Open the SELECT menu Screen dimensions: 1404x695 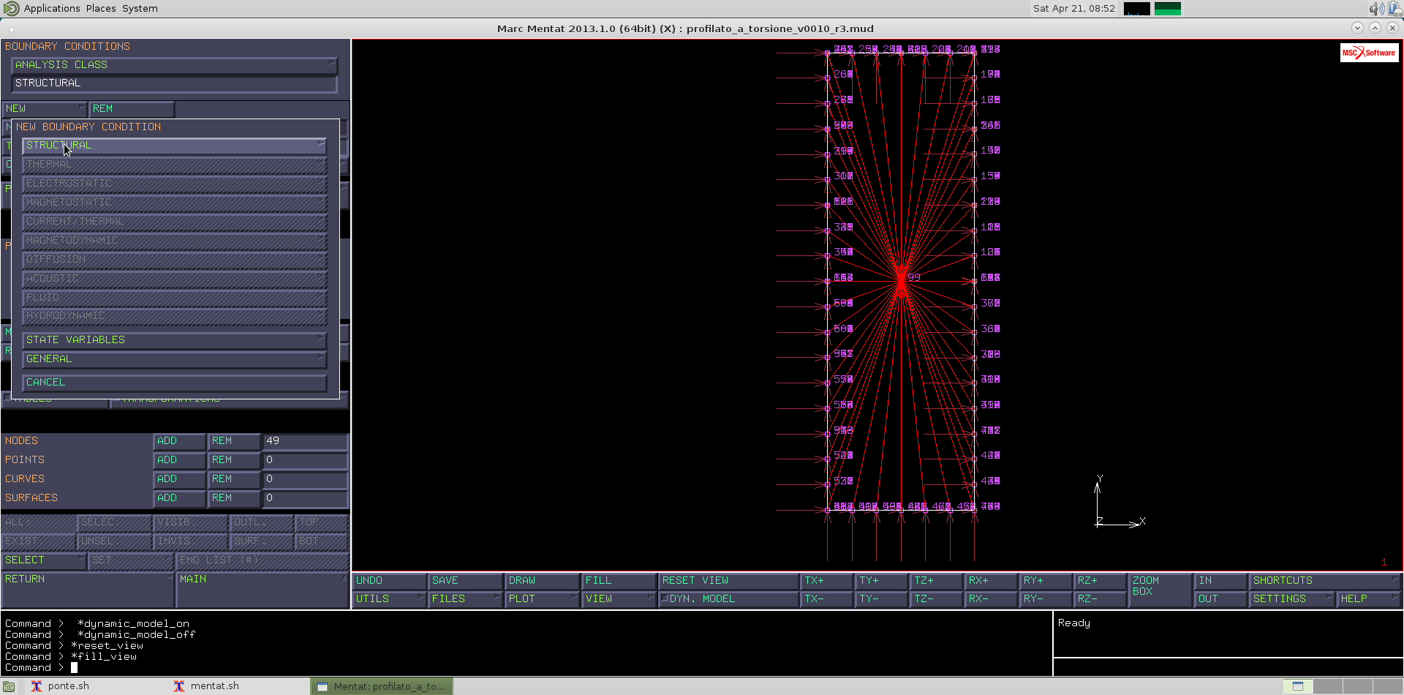44,560
